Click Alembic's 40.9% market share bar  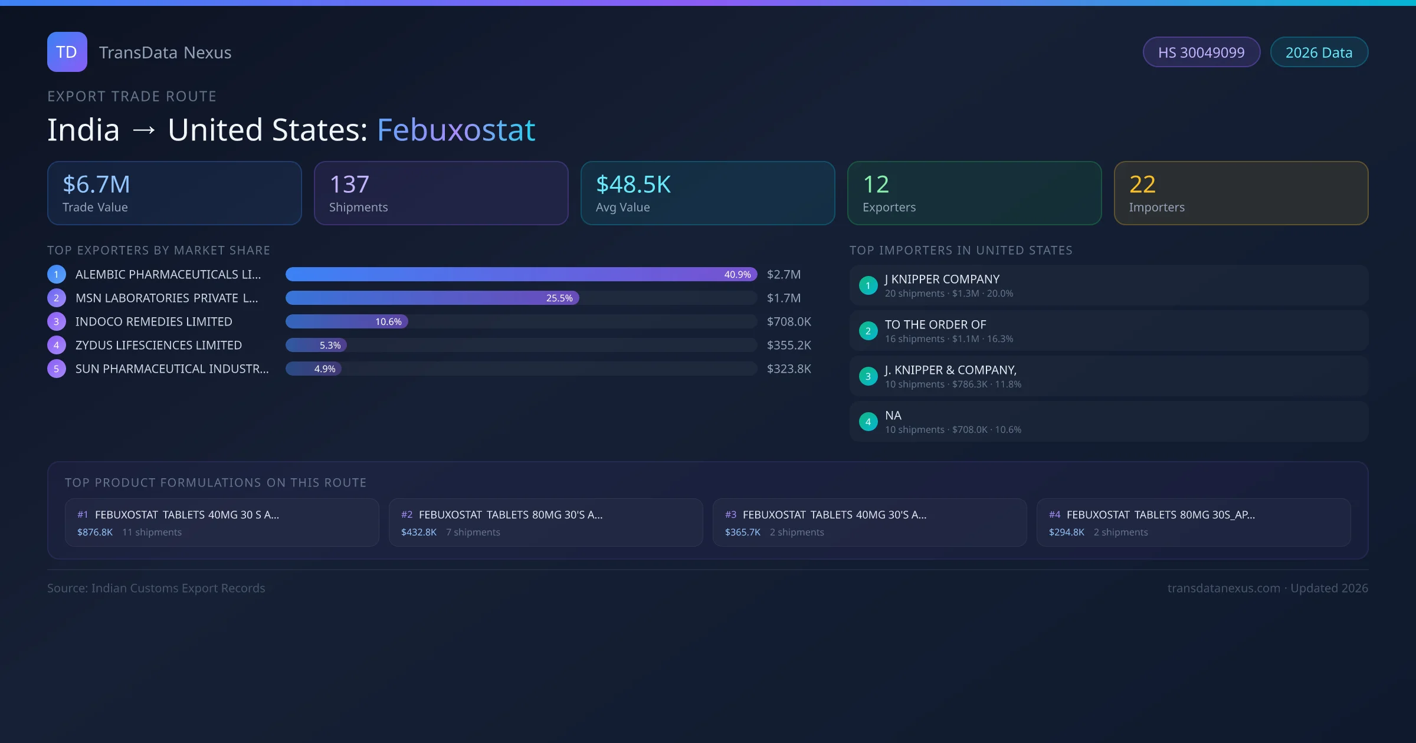coord(520,274)
